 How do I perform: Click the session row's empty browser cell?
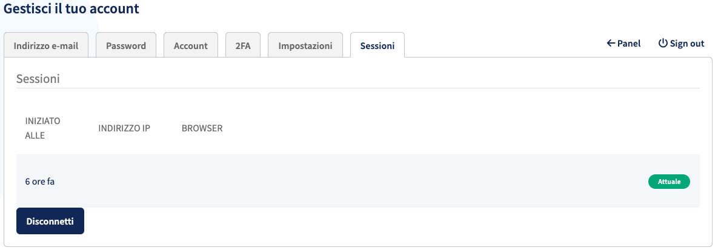202,182
